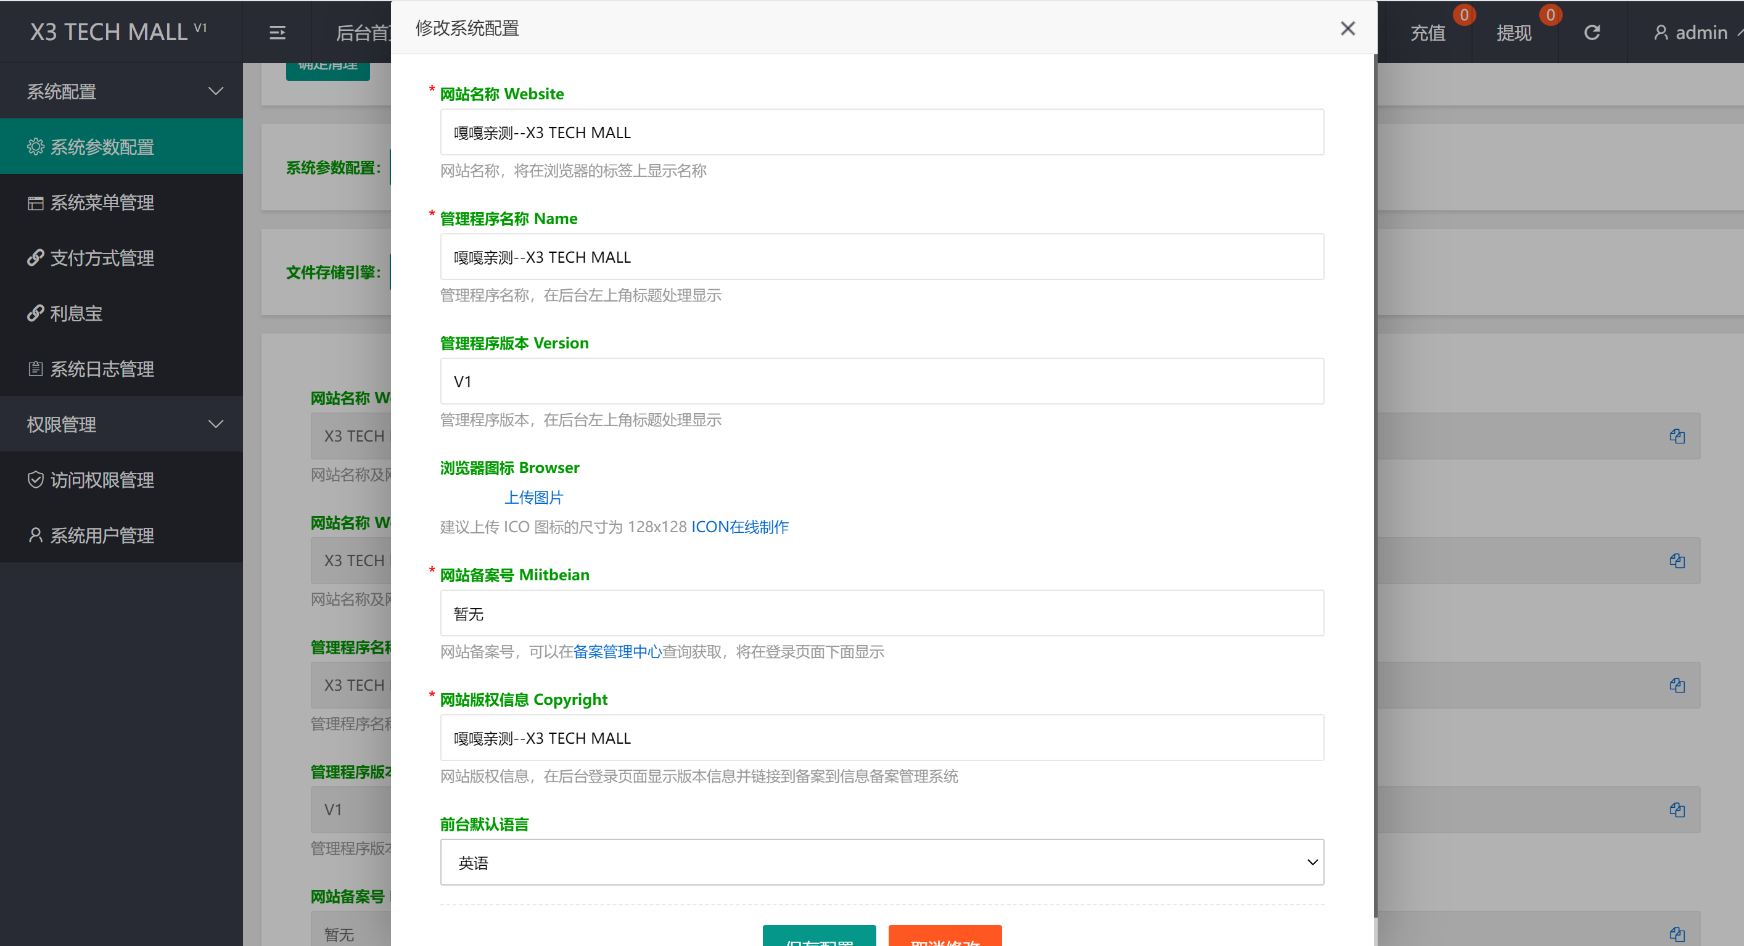Screen dimensions: 1744x946
Task: Click the 浏览器图标 Browser label
Action: click(x=510, y=468)
